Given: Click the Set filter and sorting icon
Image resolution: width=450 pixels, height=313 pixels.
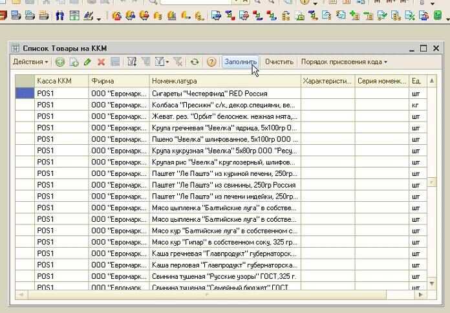Looking at the screenshot, I should (132, 62).
